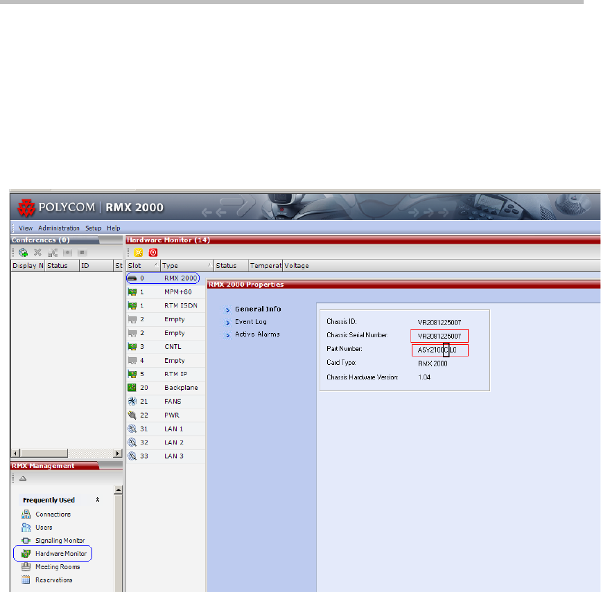Open Event Log in RMX 2000 Properties
Screen dimensions: 601x592
click(x=250, y=322)
